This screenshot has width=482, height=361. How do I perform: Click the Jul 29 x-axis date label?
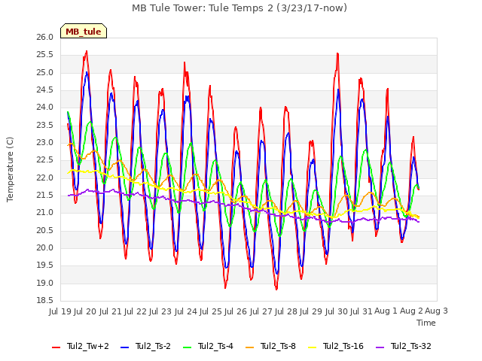(x=311, y=311)
